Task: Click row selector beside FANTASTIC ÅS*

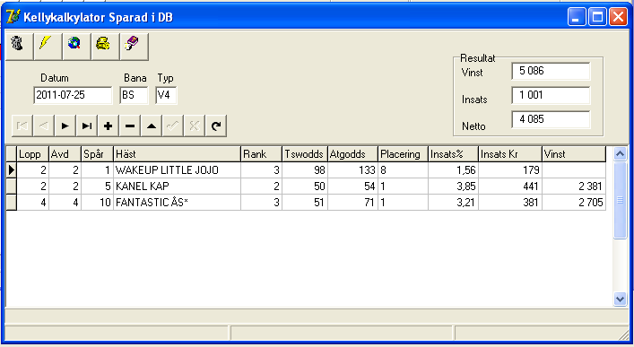Action: (x=12, y=203)
